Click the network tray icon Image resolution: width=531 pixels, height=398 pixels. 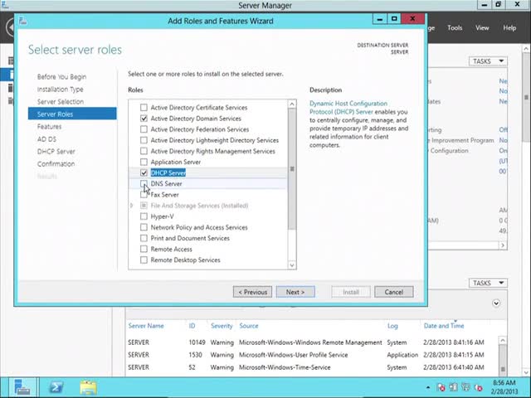[466, 387]
